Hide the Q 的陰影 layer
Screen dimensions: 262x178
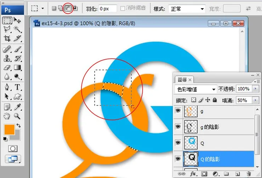pyautogui.click(x=178, y=159)
